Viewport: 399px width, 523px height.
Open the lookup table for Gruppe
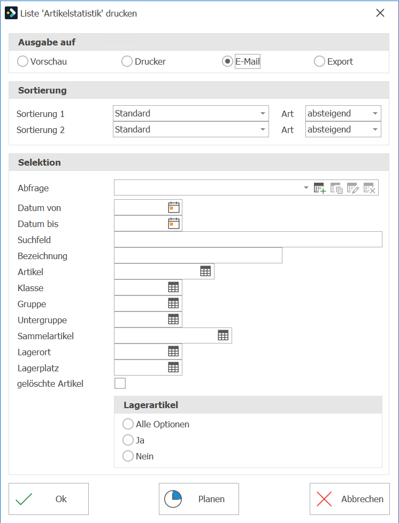click(174, 303)
